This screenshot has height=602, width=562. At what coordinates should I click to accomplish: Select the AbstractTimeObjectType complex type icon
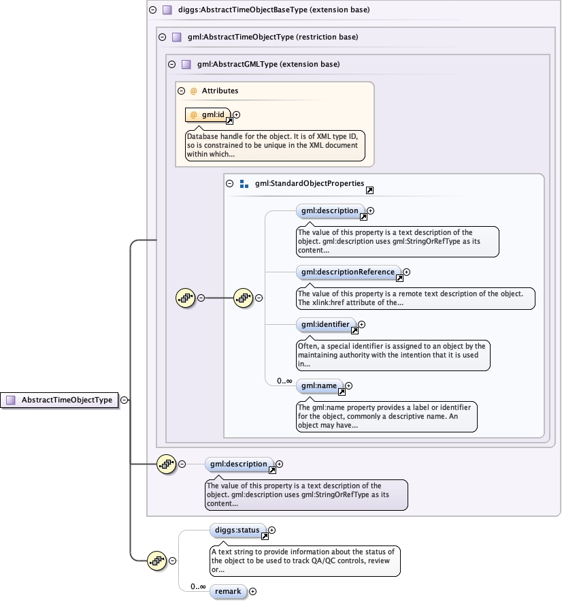10,400
